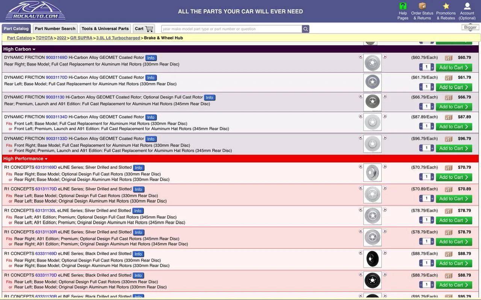
Task: Click quantity field for part 63131130R
Action: [x=427, y=241]
